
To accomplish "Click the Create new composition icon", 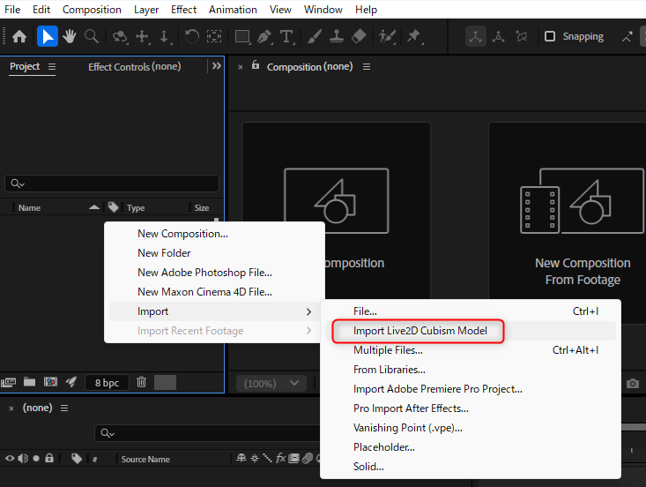I will (x=50, y=382).
